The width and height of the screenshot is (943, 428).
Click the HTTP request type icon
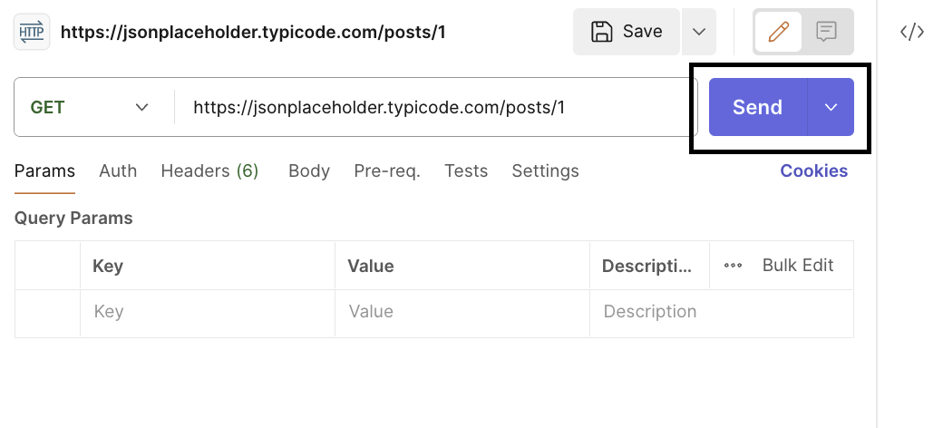tap(32, 32)
